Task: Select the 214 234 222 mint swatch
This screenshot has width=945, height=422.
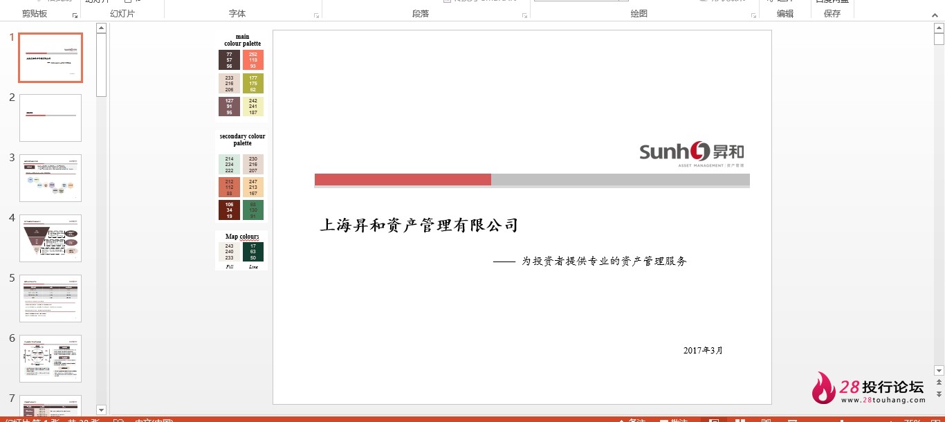Action: [229, 165]
